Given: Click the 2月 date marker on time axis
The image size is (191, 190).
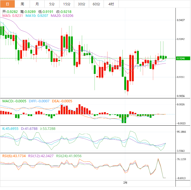Looking at the screenshot, I should click(x=125, y=182).
